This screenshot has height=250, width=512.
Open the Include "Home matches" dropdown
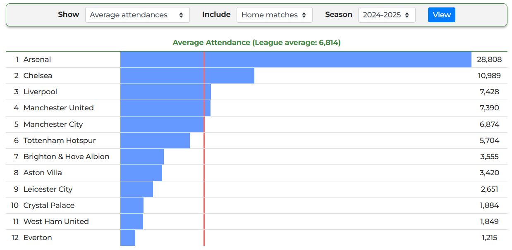(274, 15)
